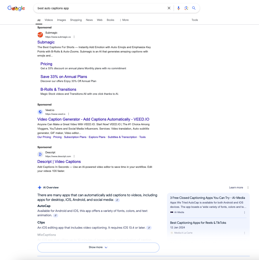Open options menu next to descript.com URL
Viewport: 259px width, 260px height.
coord(74,156)
